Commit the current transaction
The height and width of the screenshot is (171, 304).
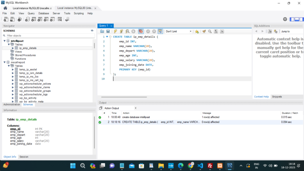tap(148, 31)
